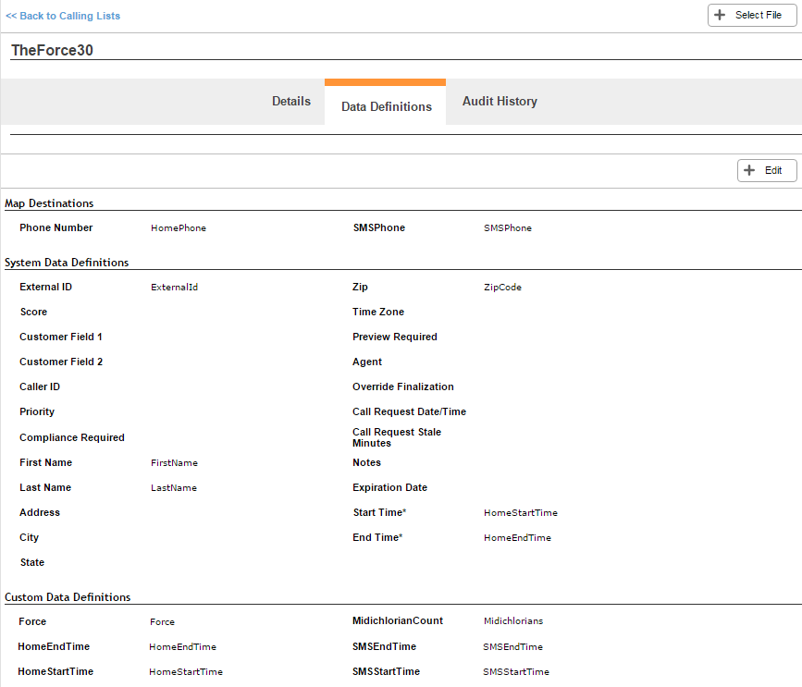Click the Map Destinations heading
802x687 pixels.
tap(49, 203)
